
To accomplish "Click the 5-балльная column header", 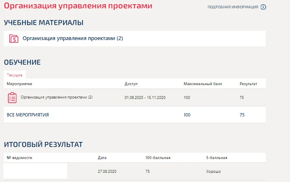I will pyautogui.click(x=217, y=158).
